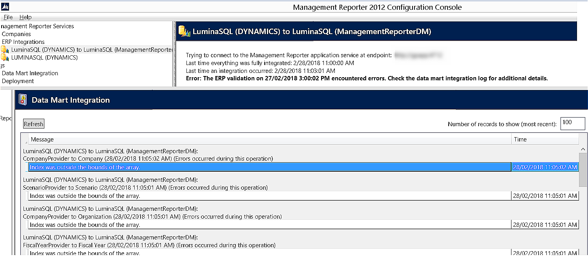The width and height of the screenshot is (588, 259).
Task: Select Companies in the navigation tree
Action: [16, 34]
